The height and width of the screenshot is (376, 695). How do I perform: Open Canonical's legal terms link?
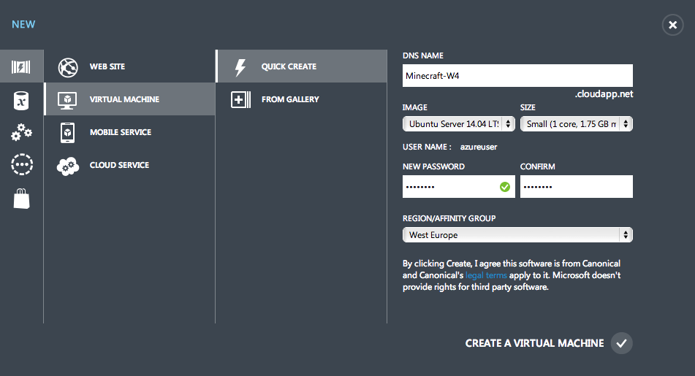[486, 275]
